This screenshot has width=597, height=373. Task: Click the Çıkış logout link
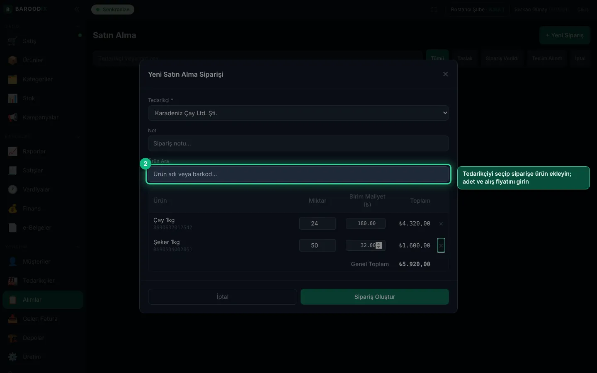point(583,10)
